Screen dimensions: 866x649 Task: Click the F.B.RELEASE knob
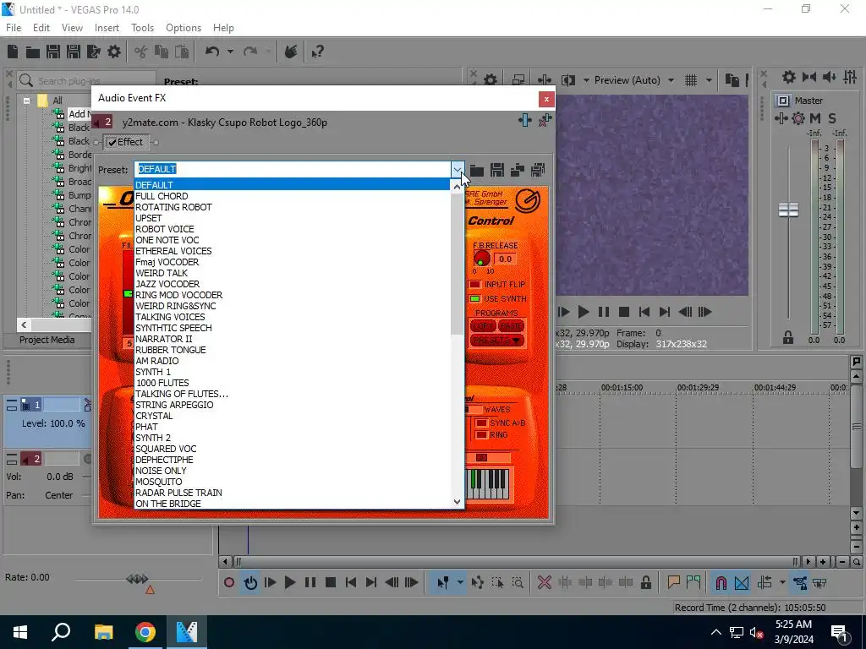(481, 259)
